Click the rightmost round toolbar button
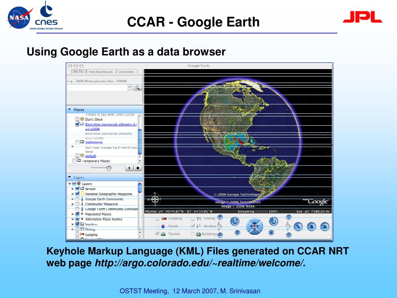 (x=325, y=227)
